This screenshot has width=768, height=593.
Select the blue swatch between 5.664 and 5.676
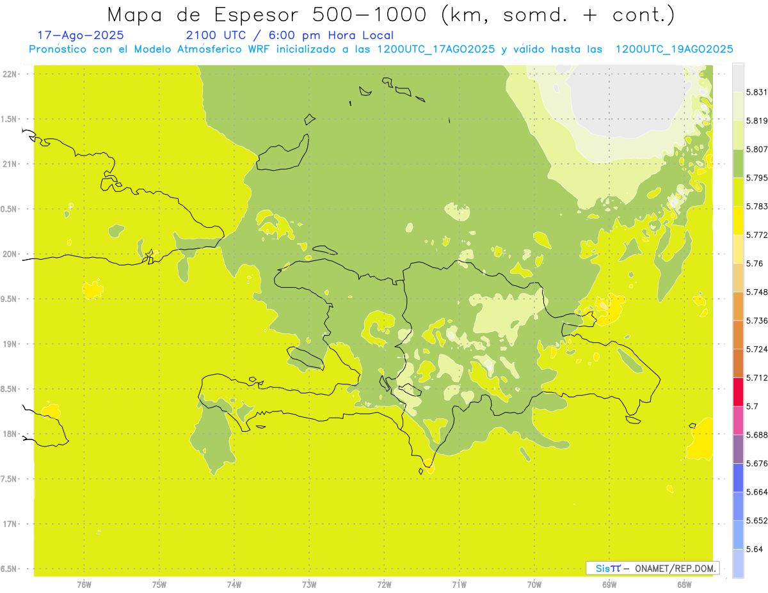click(x=738, y=478)
